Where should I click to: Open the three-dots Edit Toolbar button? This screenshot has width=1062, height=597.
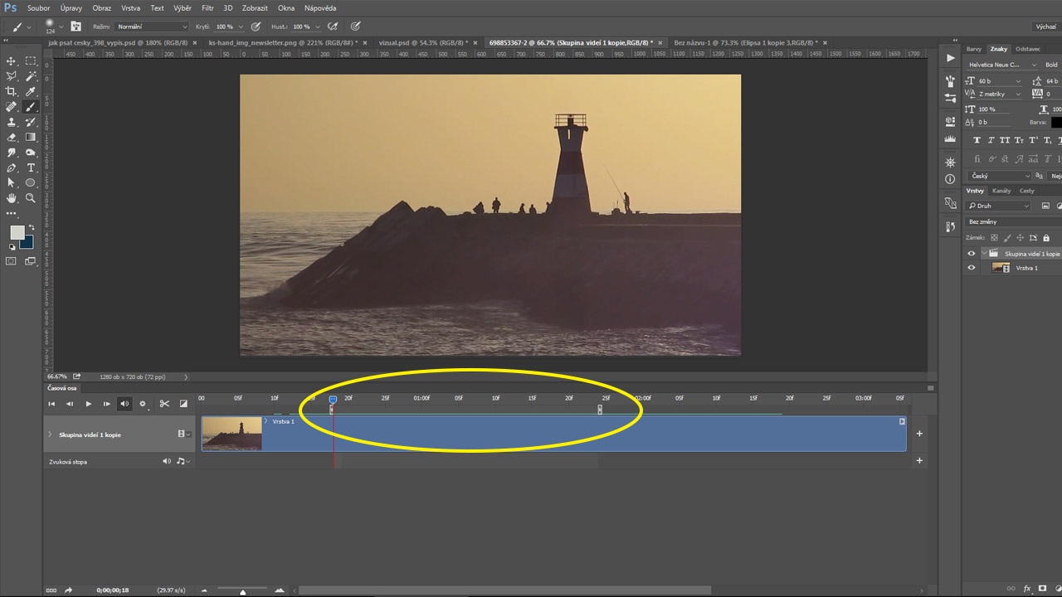pyautogui.click(x=12, y=213)
